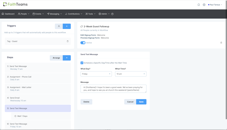
Task: Add a new trigger with plus button
Action: [67, 26]
